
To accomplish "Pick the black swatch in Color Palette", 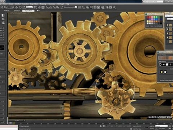I will [161, 23].
